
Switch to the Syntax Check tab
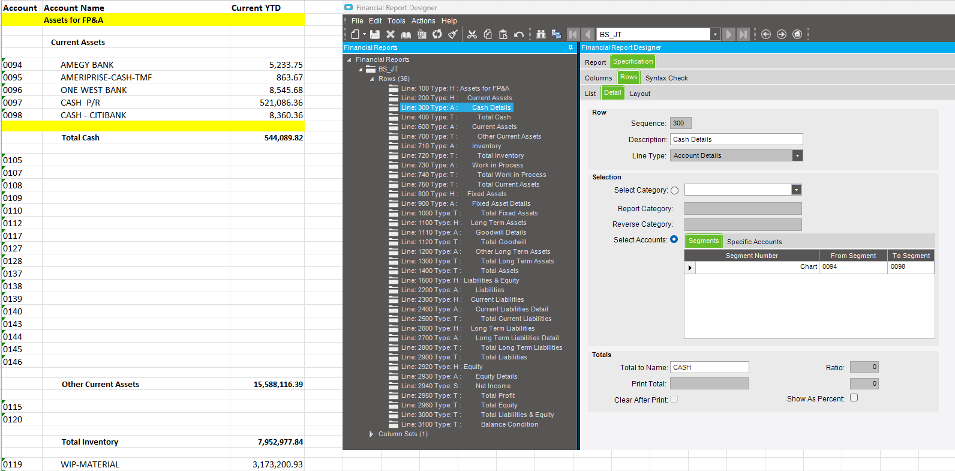tap(666, 78)
